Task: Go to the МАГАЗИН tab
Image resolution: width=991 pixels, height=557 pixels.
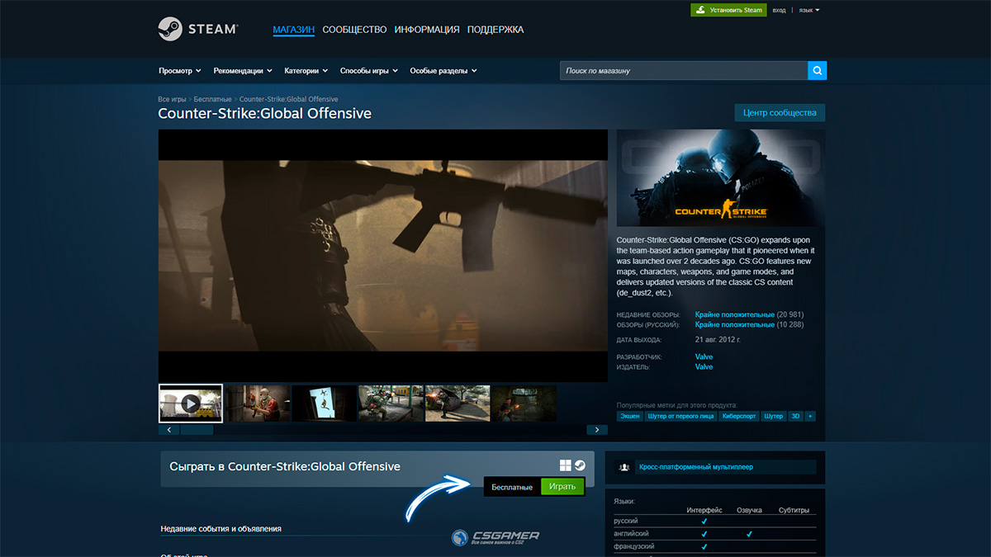Action: [x=293, y=30]
